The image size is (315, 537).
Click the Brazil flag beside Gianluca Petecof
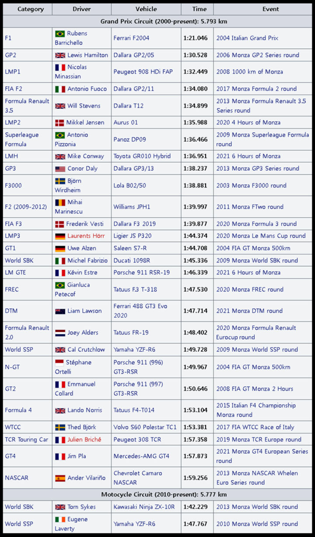pyautogui.click(x=60, y=285)
